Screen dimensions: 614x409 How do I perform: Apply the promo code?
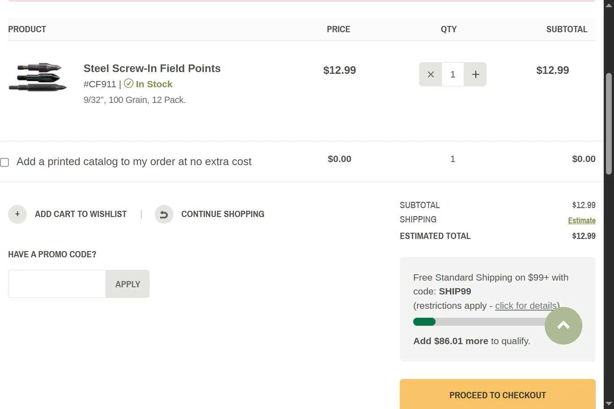(128, 284)
